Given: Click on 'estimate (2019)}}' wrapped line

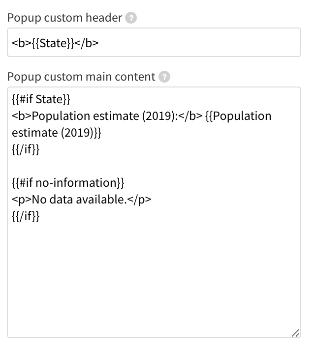Looking at the screenshot, I should [57, 133].
